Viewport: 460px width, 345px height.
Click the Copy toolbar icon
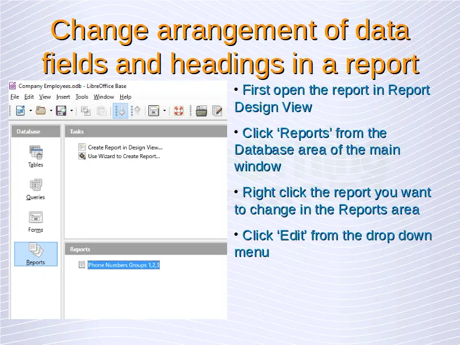point(86,111)
